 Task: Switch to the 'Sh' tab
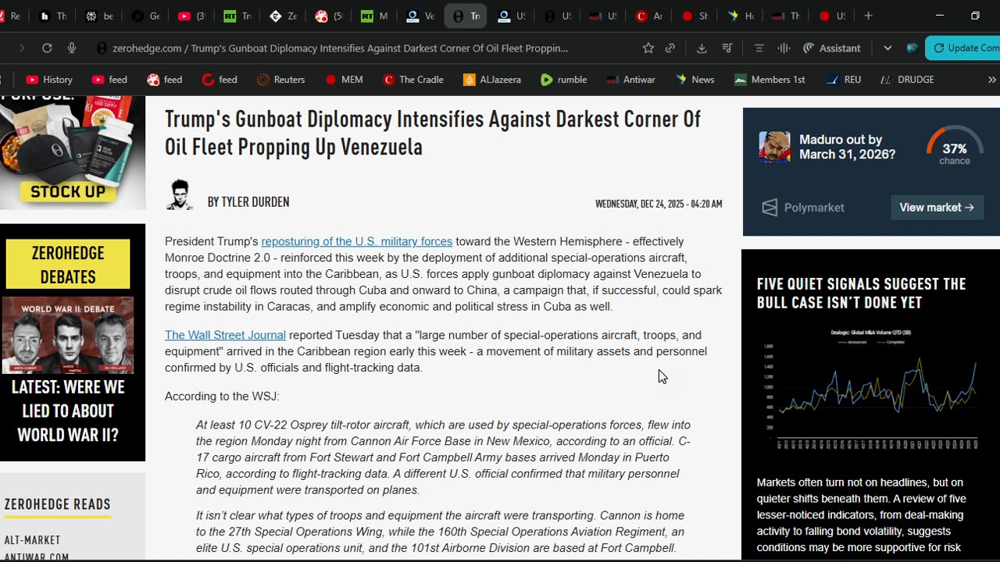pos(694,16)
